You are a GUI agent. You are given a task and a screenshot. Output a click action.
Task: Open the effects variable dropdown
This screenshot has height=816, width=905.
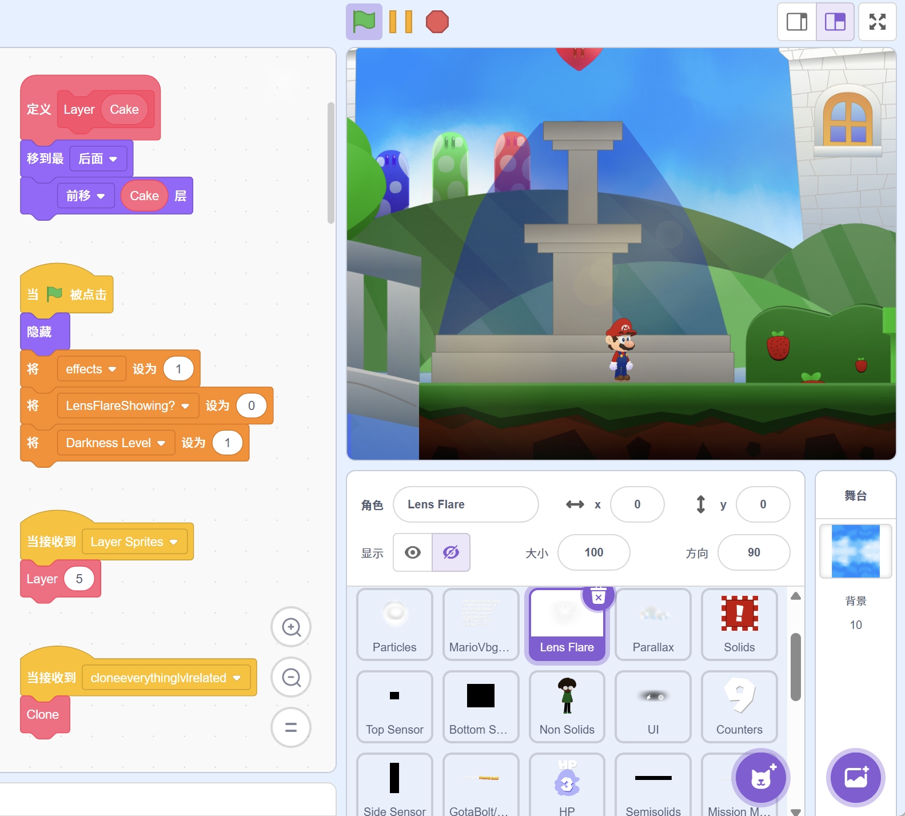(112, 369)
